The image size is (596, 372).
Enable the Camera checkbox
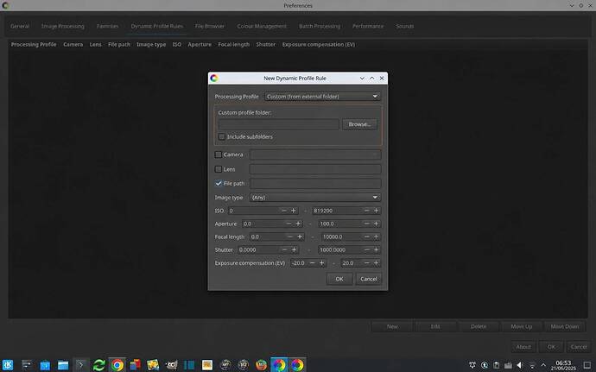(x=219, y=154)
